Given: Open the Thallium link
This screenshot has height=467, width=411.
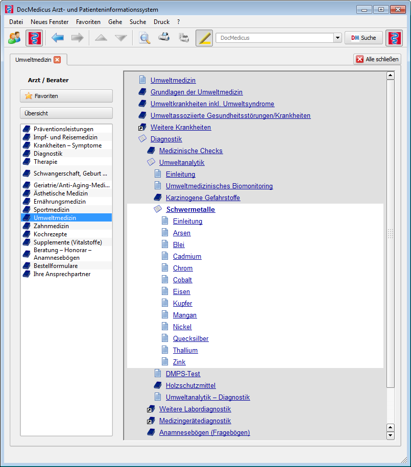Looking at the screenshot, I should (x=185, y=350).
